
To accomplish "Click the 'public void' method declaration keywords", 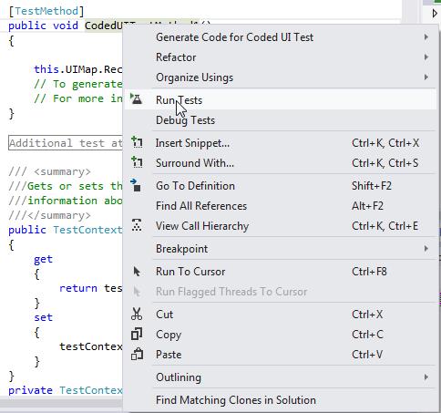I will [x=43, y=26].
